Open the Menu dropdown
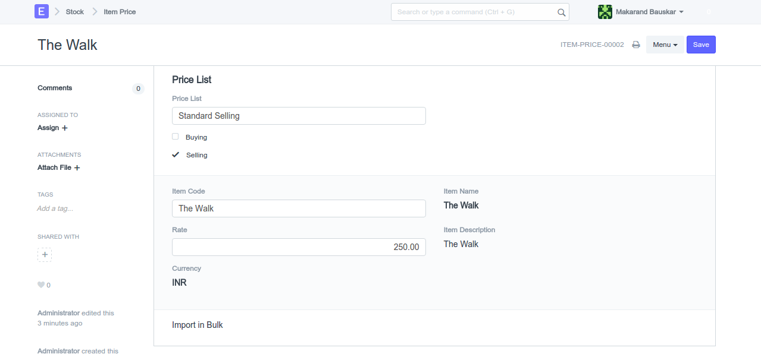This screenshot has width=761, height=354. point(665,45)
